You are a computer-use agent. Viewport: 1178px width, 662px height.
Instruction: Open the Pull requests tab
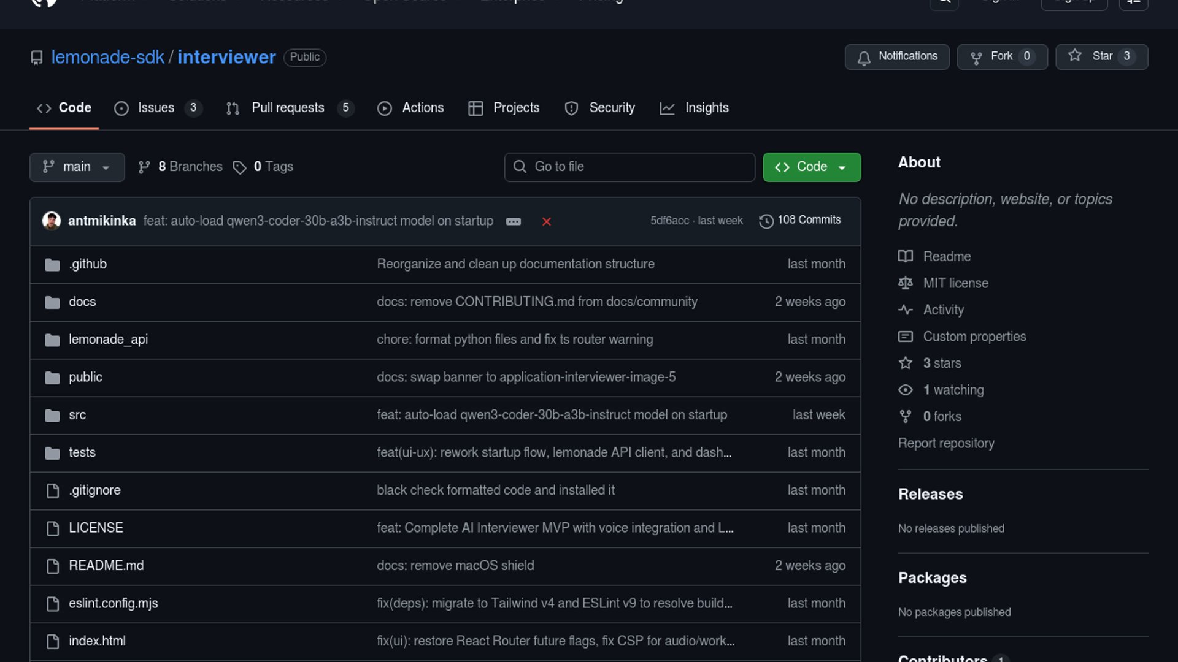tap(288, 108)
